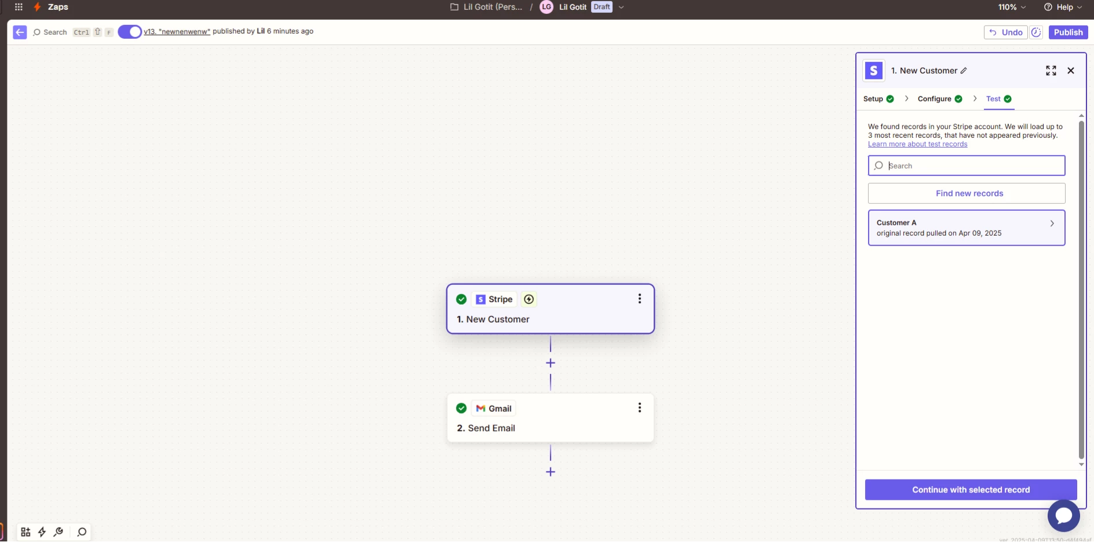Click the add-widgets grid icon in bottom toolbar
This screenshot has height=542, width=1094.
(25, 532)
